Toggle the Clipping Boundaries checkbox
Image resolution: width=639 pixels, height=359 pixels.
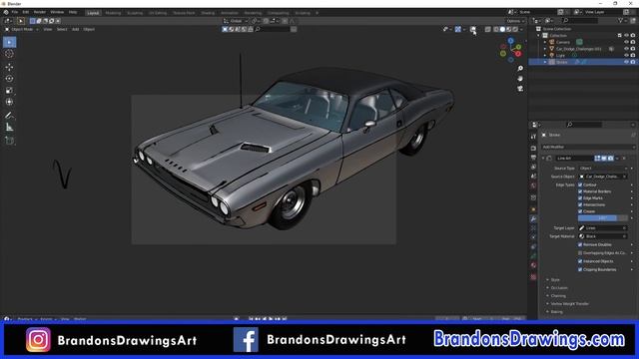(580, 269)
